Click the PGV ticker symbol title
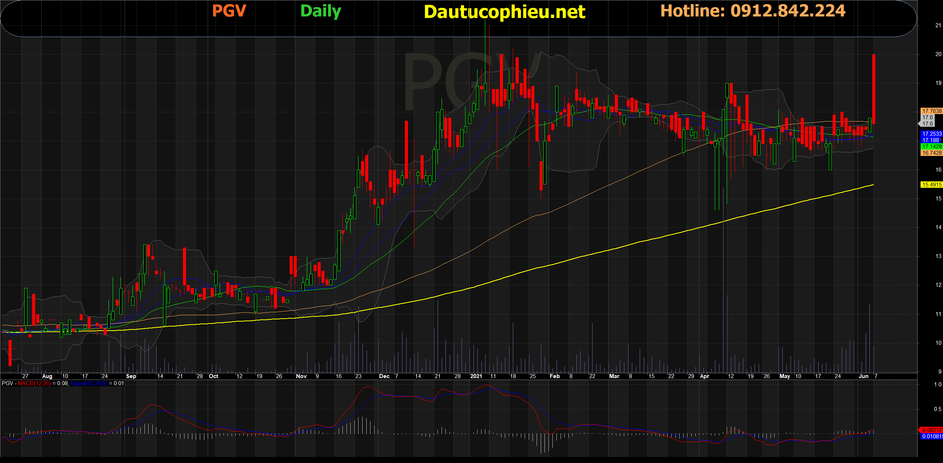943x463 pixels. 229,11
